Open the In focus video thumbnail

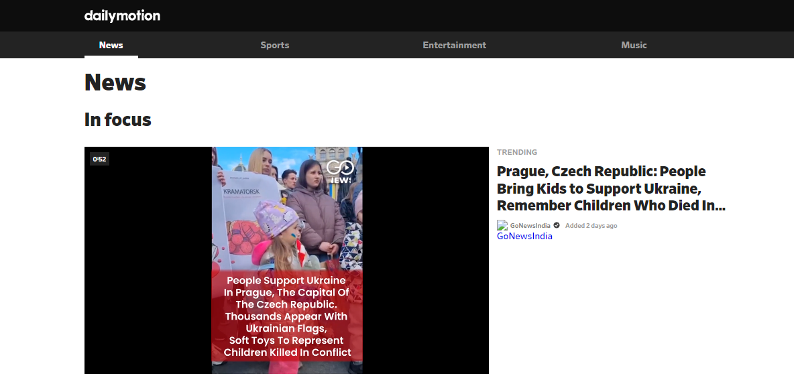[286, 260]
